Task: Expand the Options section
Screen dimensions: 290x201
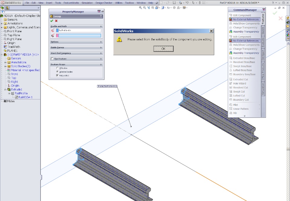Action: (x=101, y=42)
